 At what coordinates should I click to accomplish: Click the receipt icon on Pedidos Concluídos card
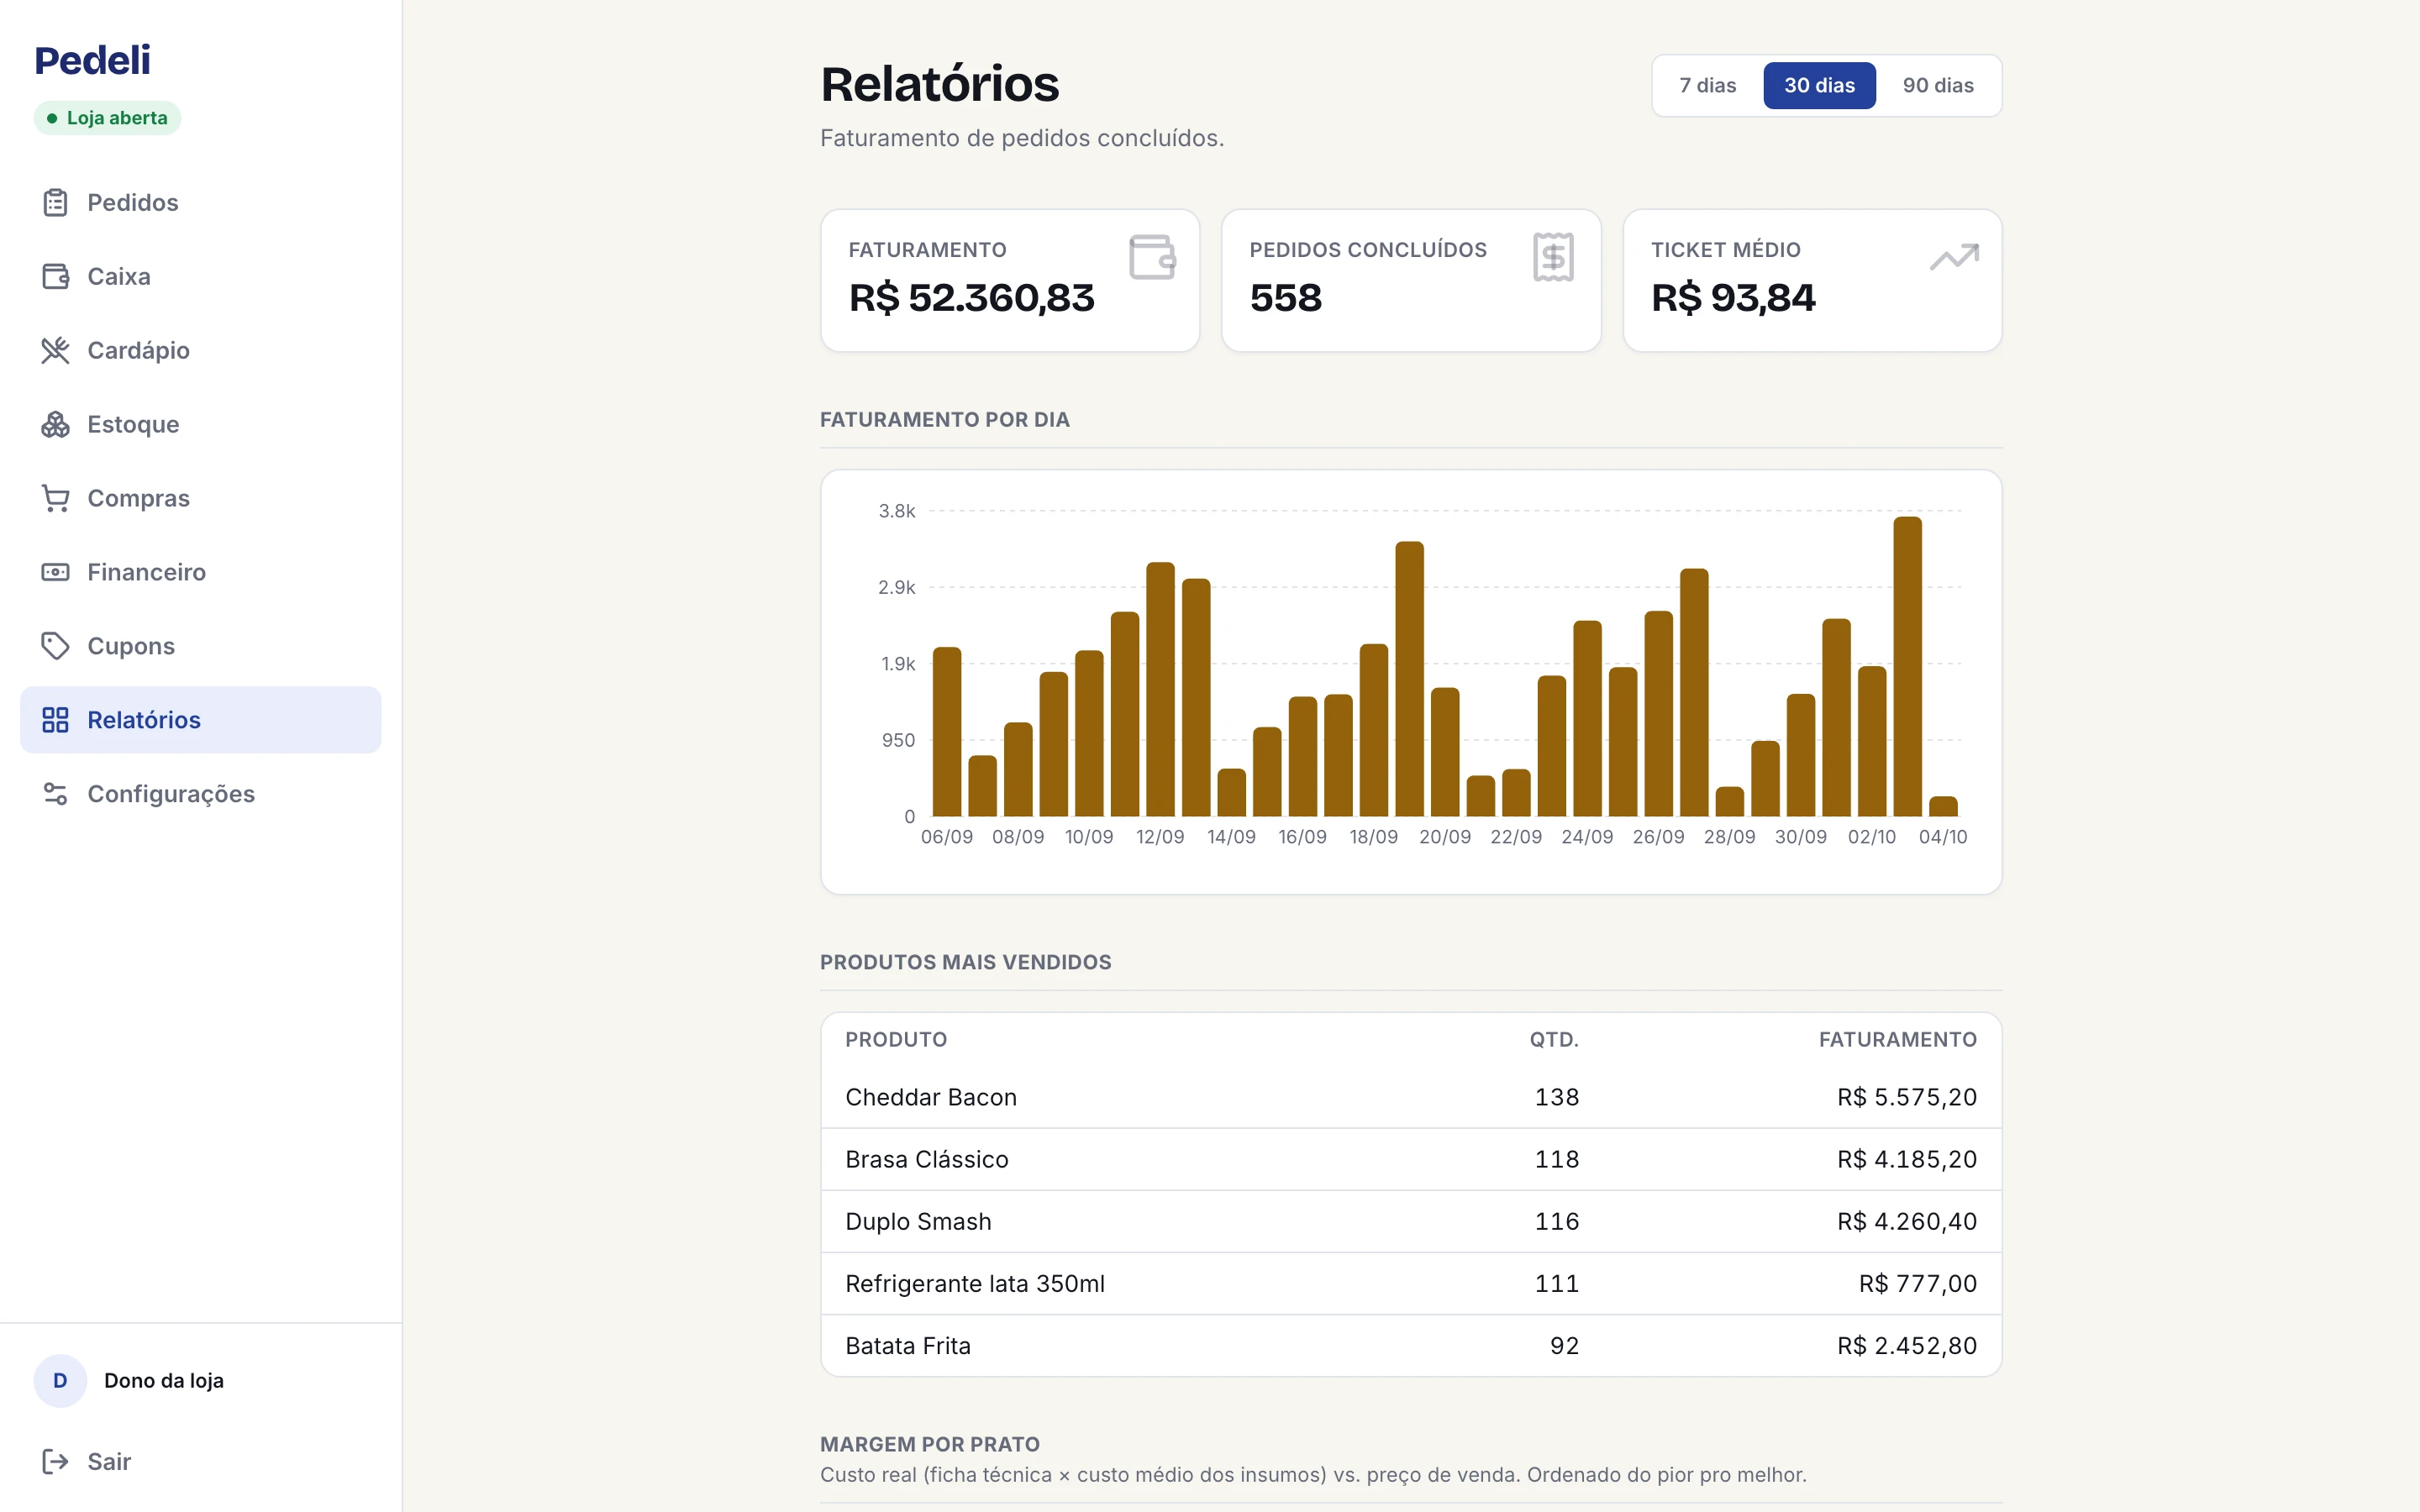click(1553, 257)
